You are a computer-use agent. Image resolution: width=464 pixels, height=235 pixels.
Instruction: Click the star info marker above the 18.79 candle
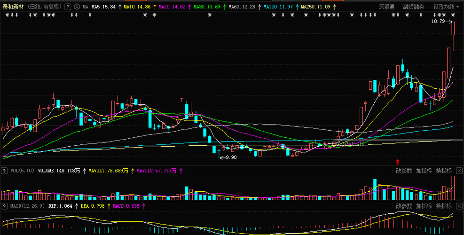click(x=453, y=15)
